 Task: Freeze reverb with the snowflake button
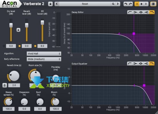click(x=5, y=85)
